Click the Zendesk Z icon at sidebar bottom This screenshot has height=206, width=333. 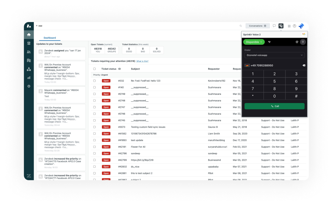pyautogui.click(x=29, y=176)
